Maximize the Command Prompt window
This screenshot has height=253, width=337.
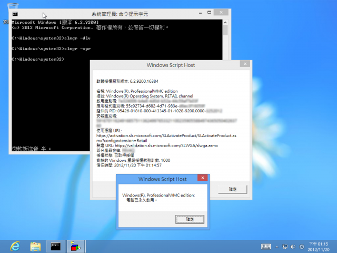(x=209, y=13)
